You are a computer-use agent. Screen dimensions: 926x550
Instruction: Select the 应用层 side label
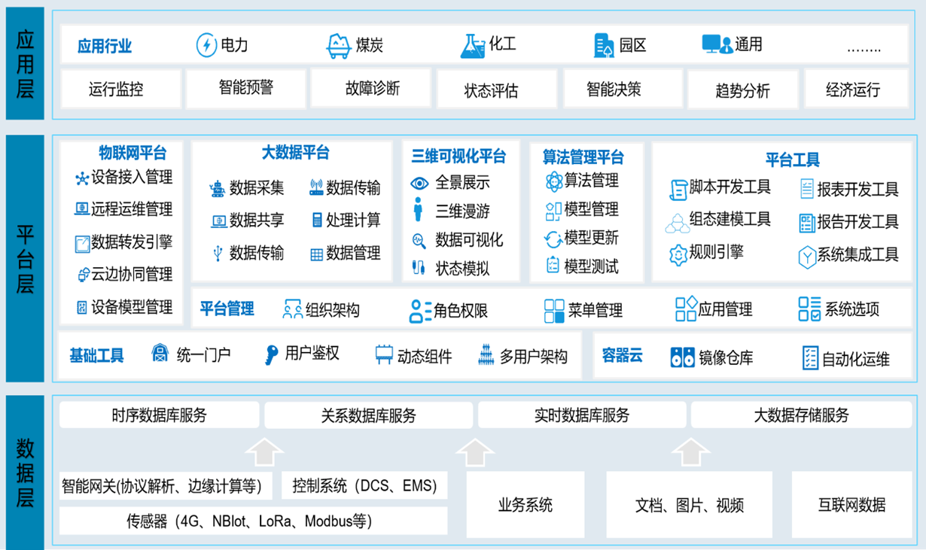click(25, 64)
